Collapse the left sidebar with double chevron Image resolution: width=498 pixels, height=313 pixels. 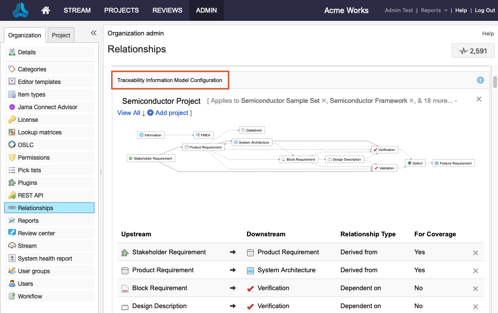94,33
